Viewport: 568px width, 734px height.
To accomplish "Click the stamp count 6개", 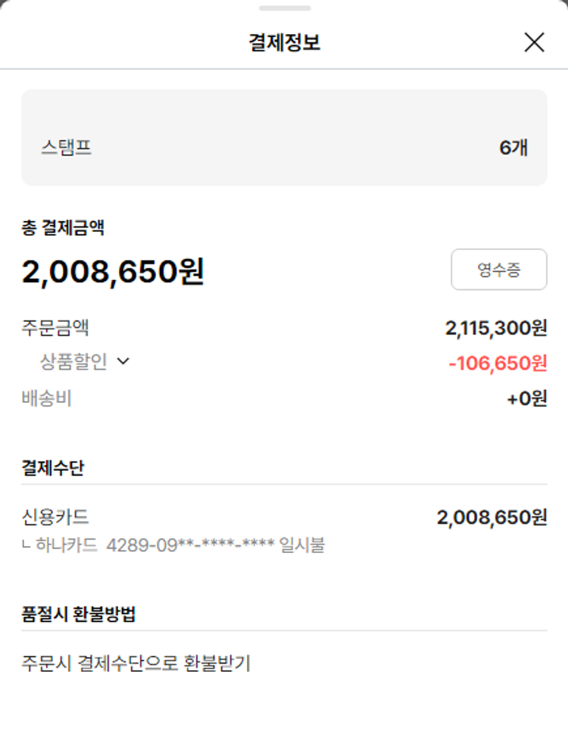I will click(513, 148).
